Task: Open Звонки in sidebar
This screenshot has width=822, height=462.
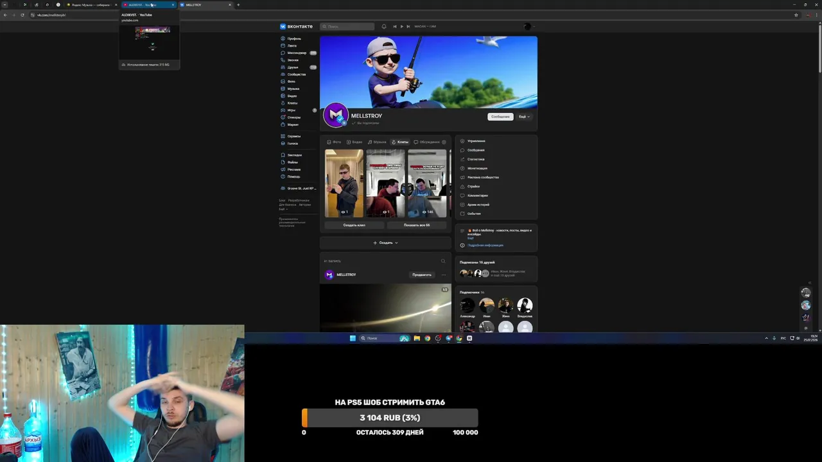Action: pos(290,60)
